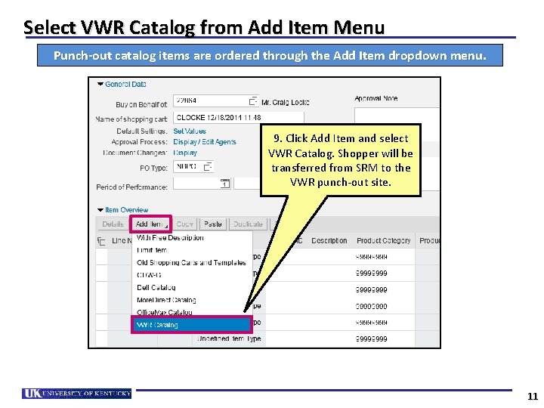This screenshot has width=544, height=408.
Task: Choose CDW-G menu entry
Action: click(192, 275)
